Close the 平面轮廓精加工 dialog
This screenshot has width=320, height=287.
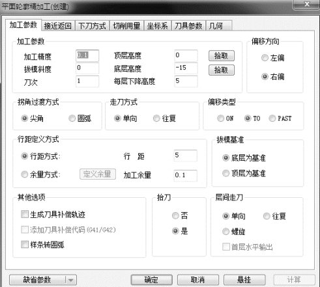[x=307, y=4]
